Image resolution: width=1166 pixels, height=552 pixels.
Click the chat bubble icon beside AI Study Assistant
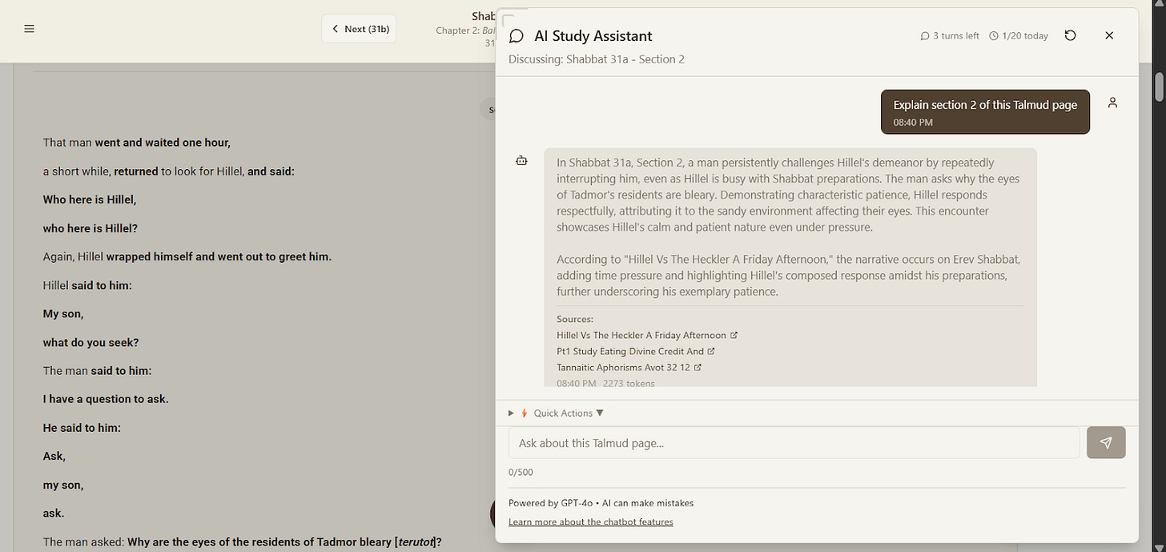click(x=517, y=36)
